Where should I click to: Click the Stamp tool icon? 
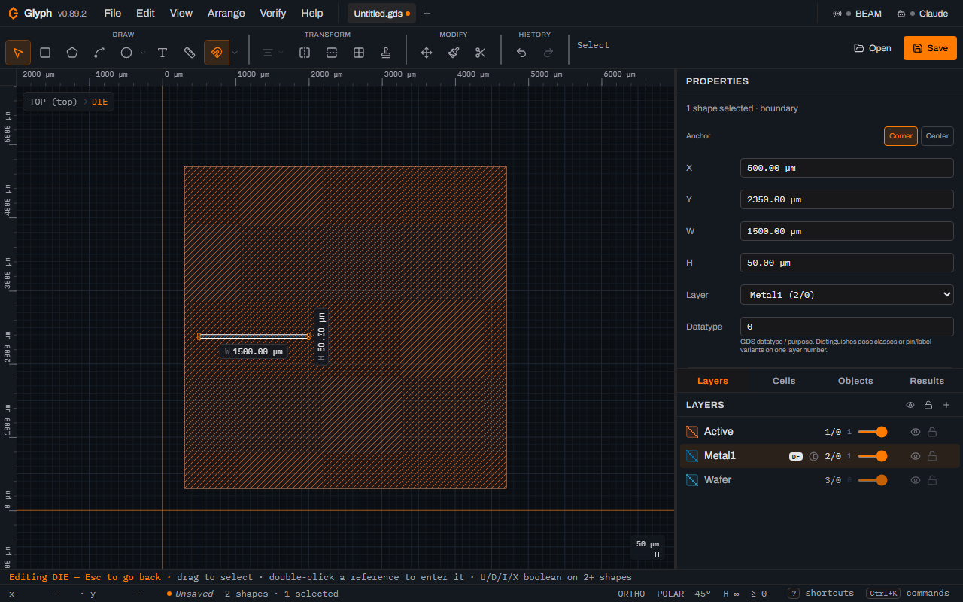pyautogui.click(x=386, y=53)
